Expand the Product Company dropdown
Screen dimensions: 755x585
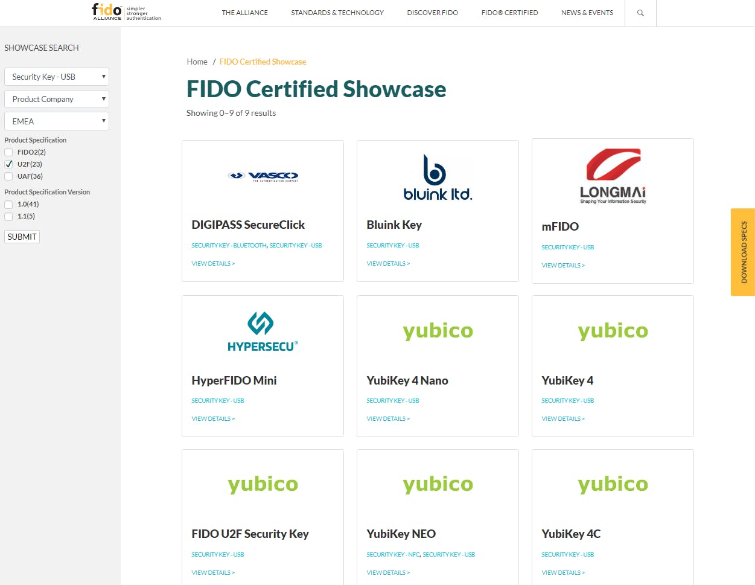57,99
